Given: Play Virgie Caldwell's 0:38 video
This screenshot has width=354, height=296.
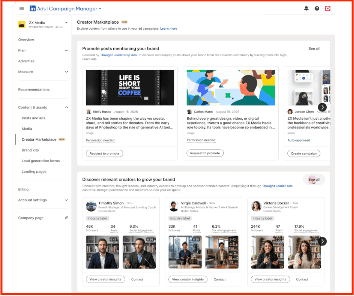Looking at the screenshot, I should [x=185, y=252].
